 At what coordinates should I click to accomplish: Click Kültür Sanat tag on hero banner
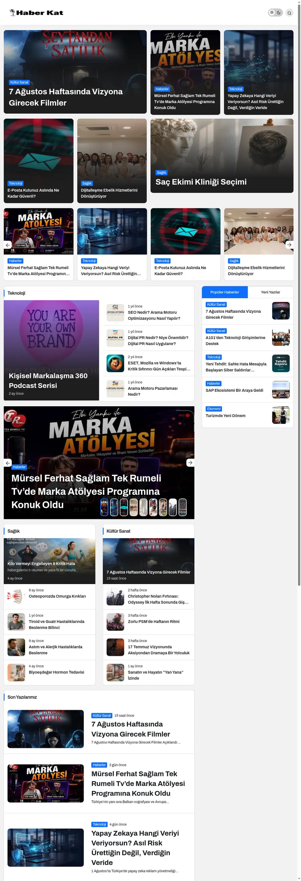pyautogui.click(x=19, y=82)
